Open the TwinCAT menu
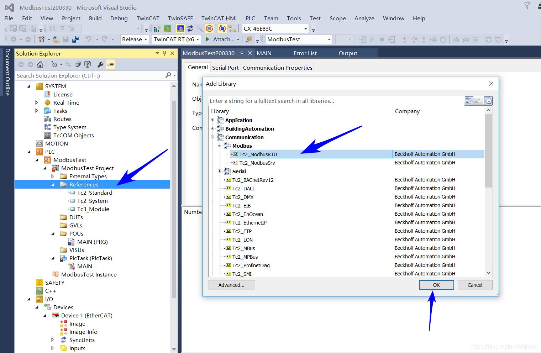 pyautogui.click(x=148, y=18)
